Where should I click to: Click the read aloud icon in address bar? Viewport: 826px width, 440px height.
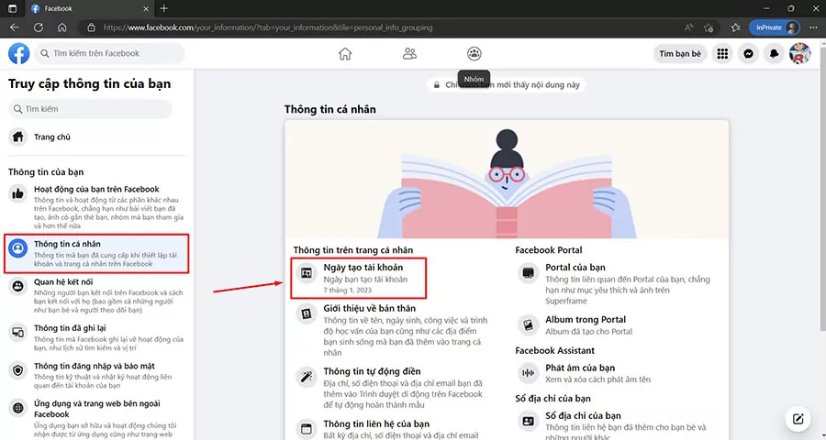click(688, 27)
